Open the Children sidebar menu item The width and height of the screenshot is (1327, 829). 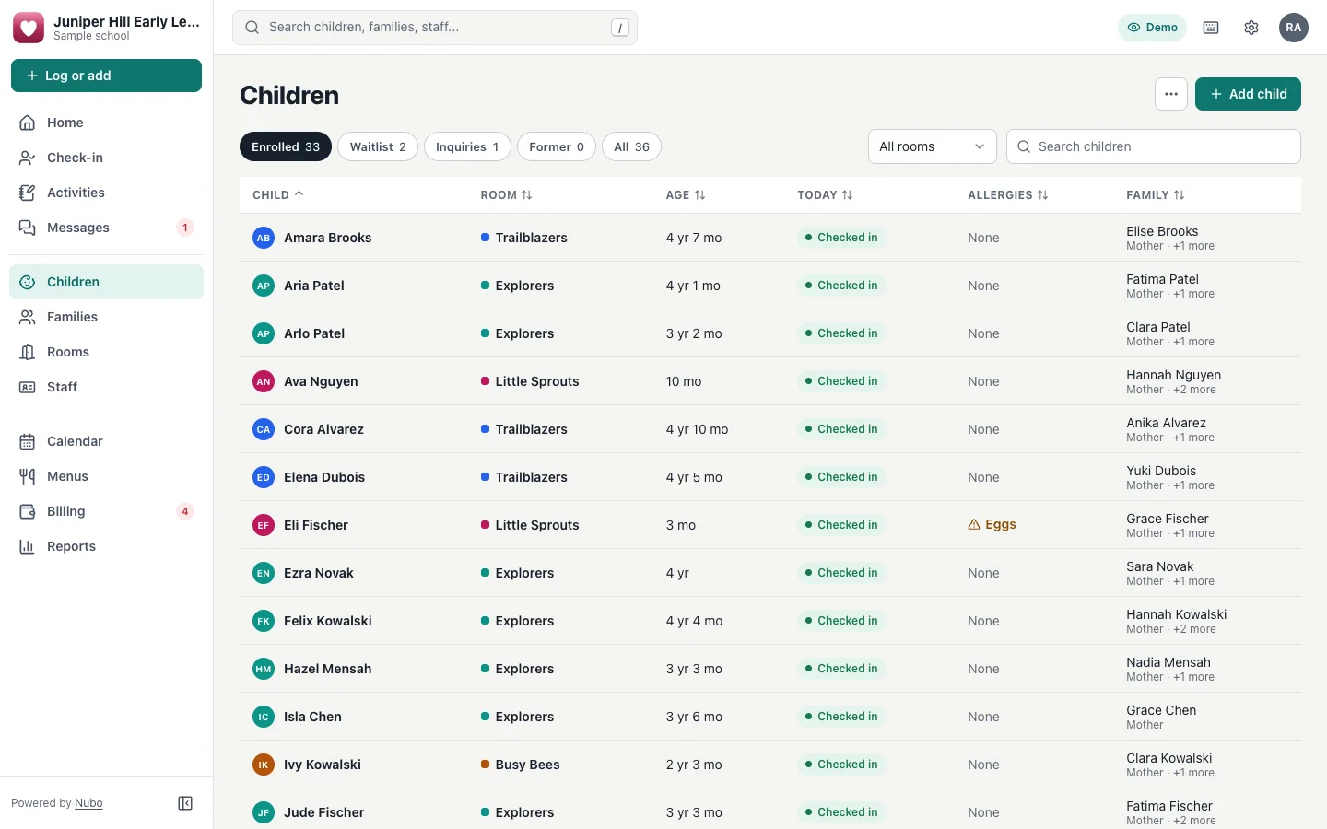106,282
